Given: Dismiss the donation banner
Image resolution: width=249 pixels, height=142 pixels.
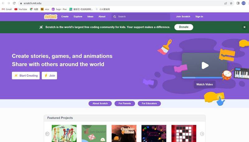Looking at the screenshot, I should [244, 27].
